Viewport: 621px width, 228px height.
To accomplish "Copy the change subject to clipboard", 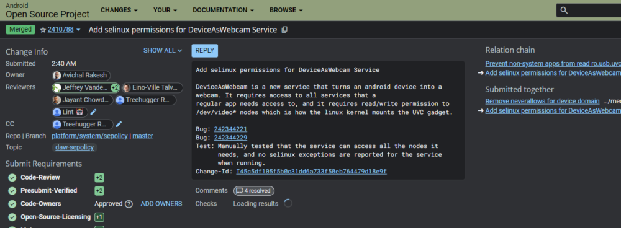I will tap(284, 30).
